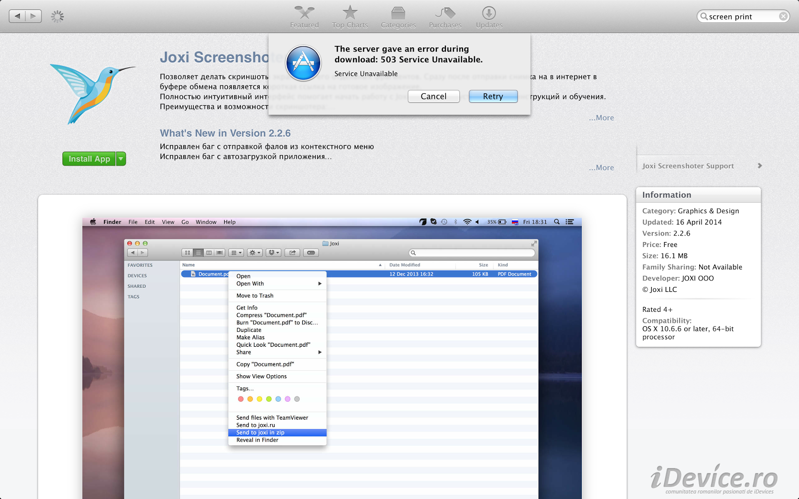Click the green Install App button
Screen dimensions: 799x499
tap(89, 159)
